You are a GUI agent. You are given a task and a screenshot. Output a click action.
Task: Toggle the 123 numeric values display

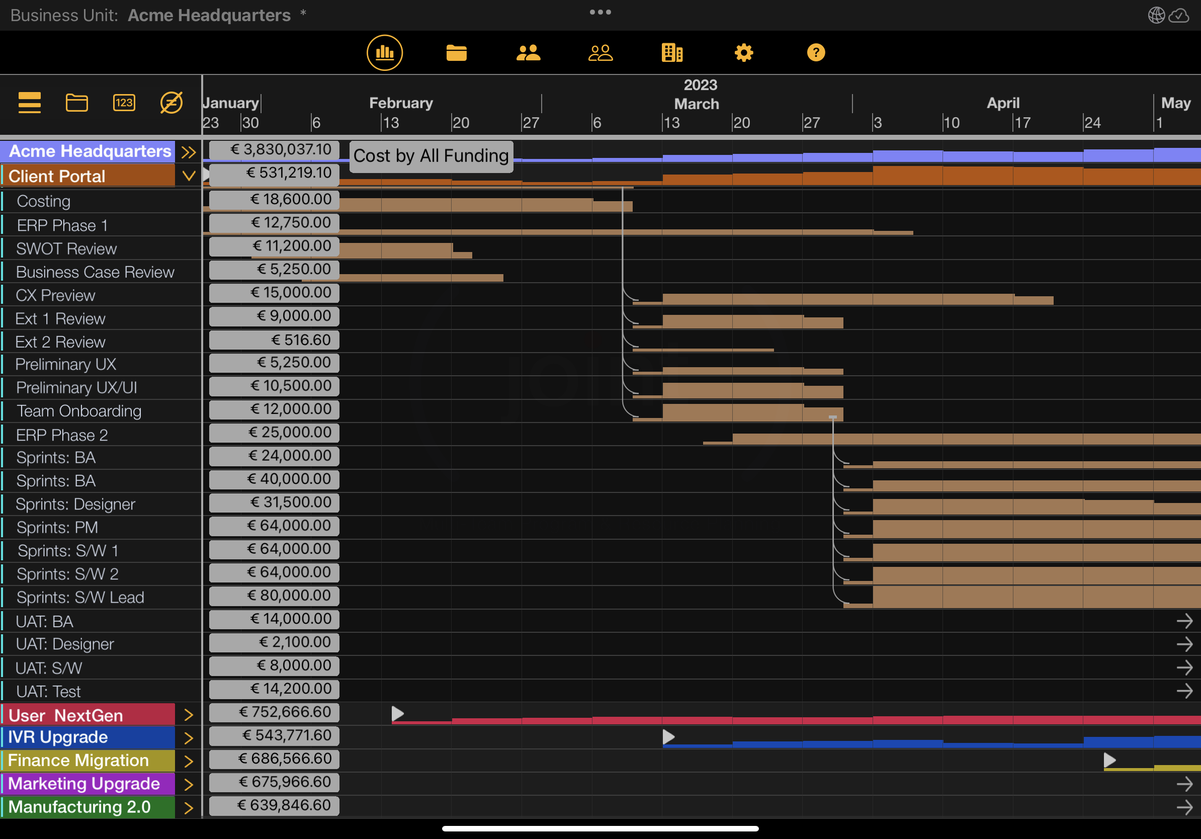[x=123, y=103]
